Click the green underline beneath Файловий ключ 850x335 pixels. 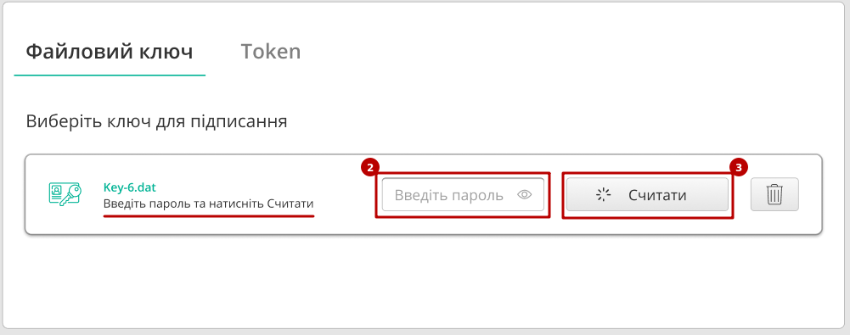(x=110, y=75)
